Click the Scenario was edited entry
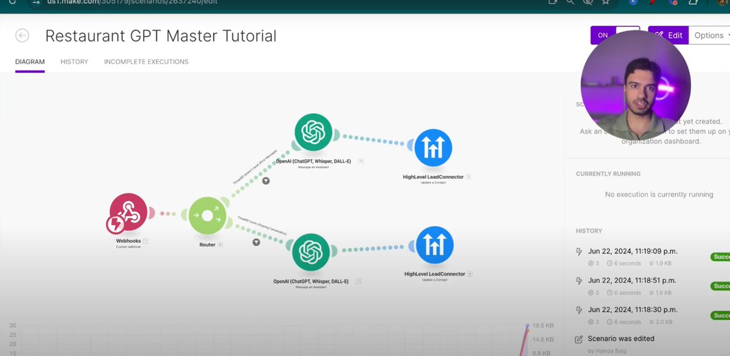The height and width of the screenshot is (356, 730). click(621, 339)
